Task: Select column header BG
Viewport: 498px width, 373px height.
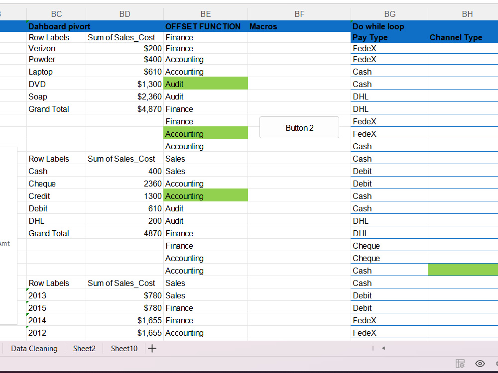Action: (390, 14)
